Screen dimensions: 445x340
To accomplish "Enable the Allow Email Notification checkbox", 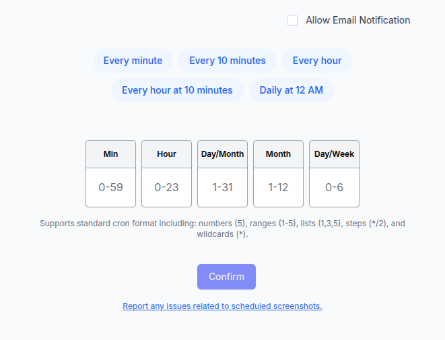I will click(292, 20).
